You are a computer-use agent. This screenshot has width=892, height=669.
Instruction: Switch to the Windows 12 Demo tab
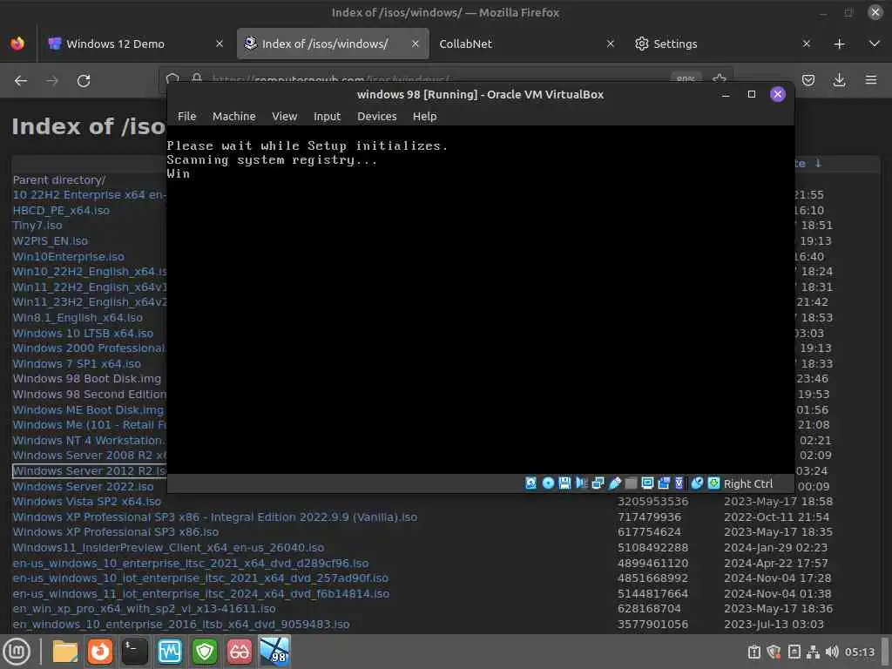point(135,44)
